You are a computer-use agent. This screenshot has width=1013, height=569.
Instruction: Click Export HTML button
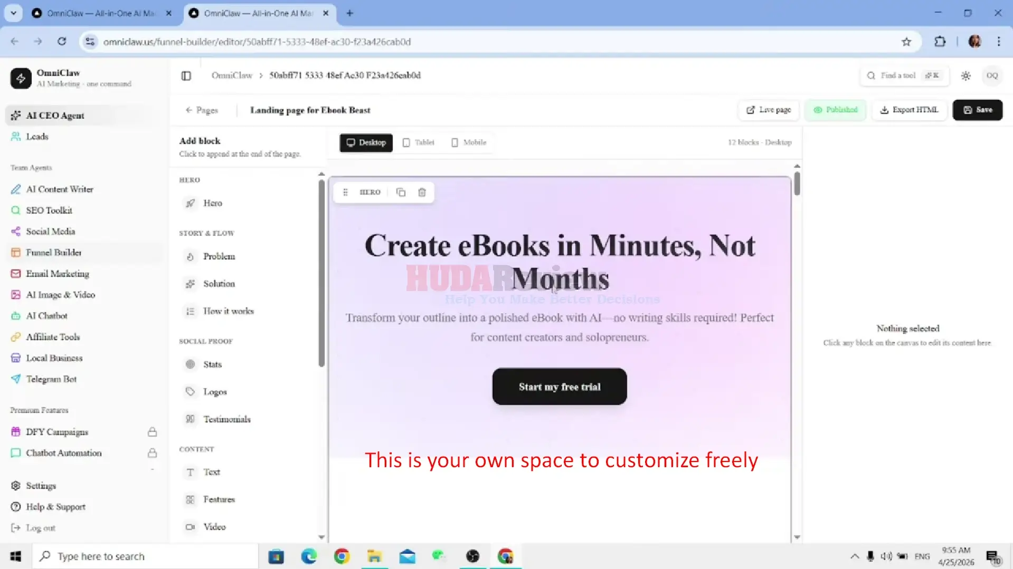909,110
